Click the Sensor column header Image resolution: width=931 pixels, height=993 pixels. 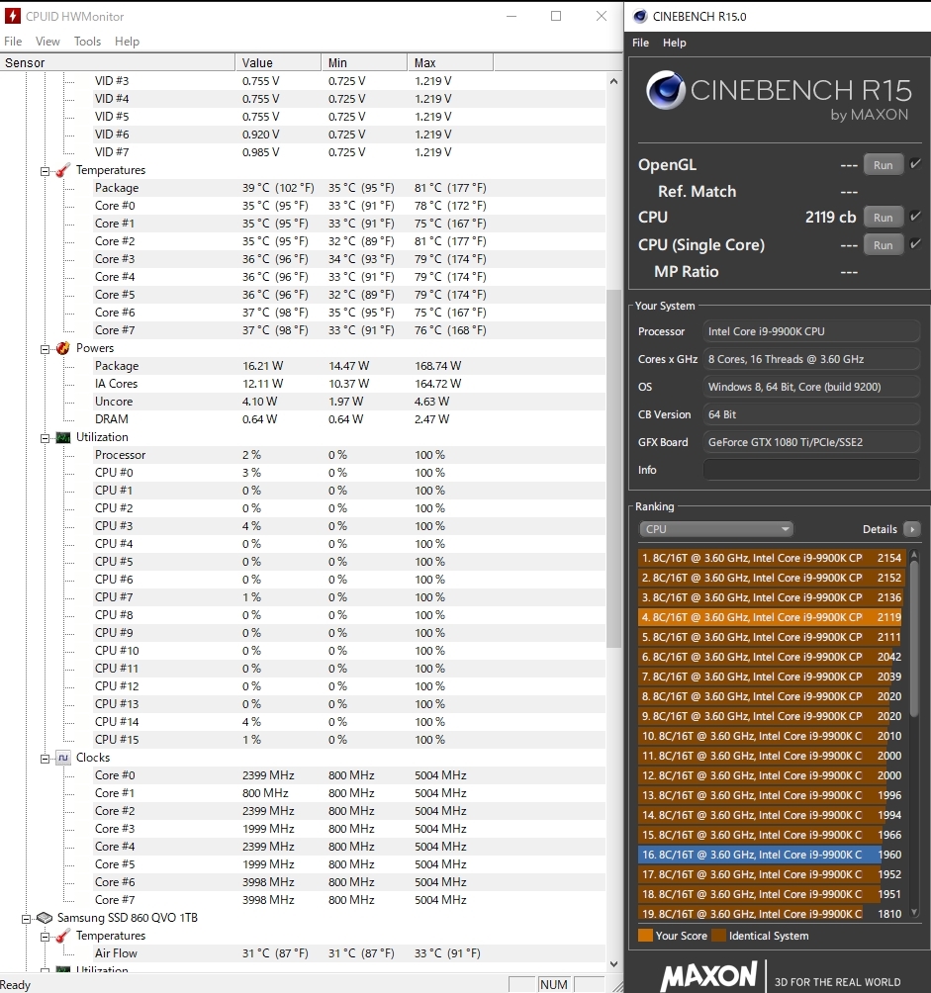click(x=118, y=62)
